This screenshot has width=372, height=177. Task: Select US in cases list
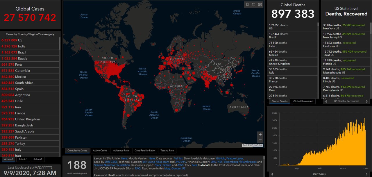coord(30,40)
